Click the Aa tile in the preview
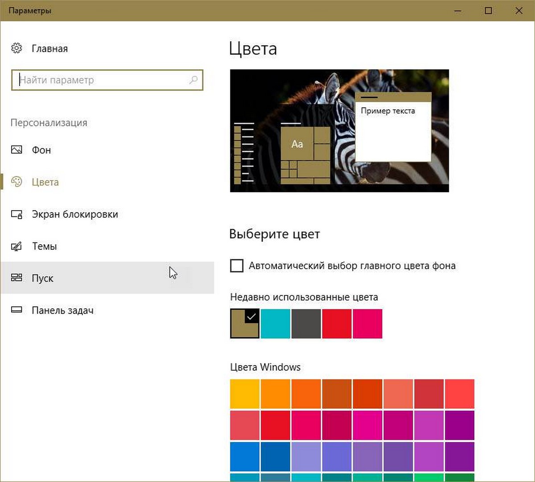Viewport: 535px width, 482px height. pyautogui.click(x=297, y=144)
